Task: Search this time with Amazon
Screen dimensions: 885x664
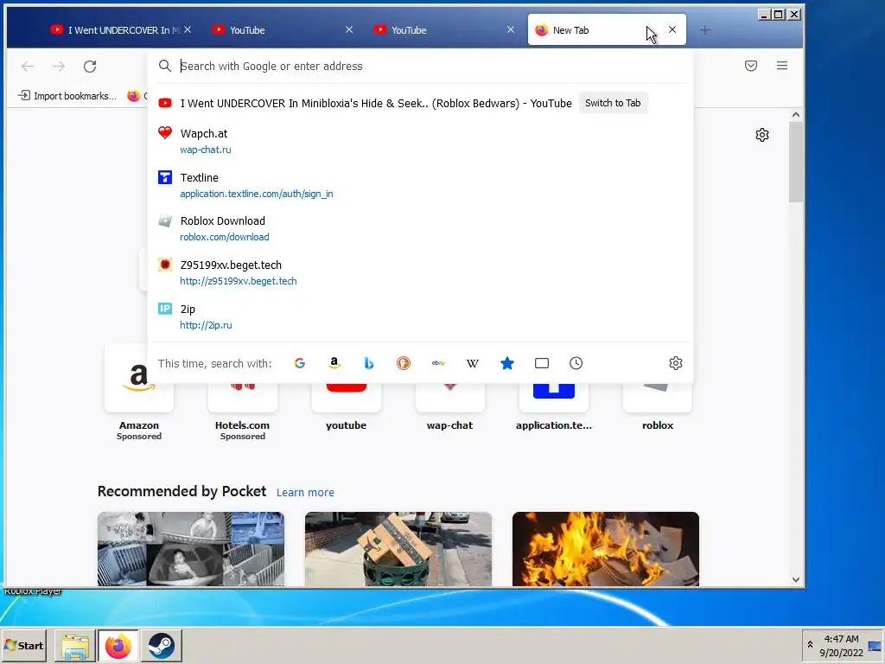Action: 334,363
